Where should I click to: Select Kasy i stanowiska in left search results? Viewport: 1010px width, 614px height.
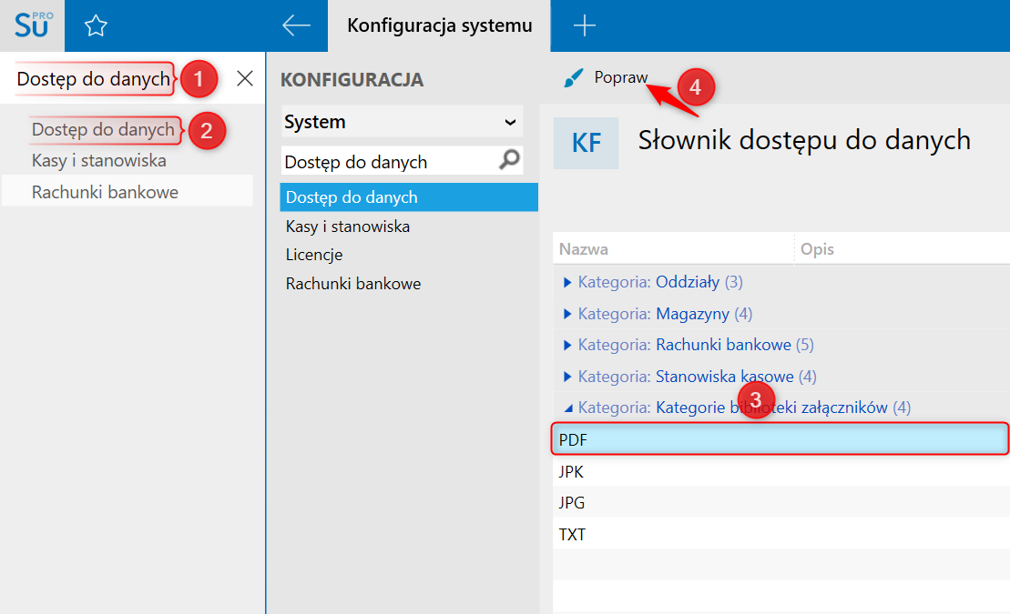pyautogui.click(x=99, y=160)
